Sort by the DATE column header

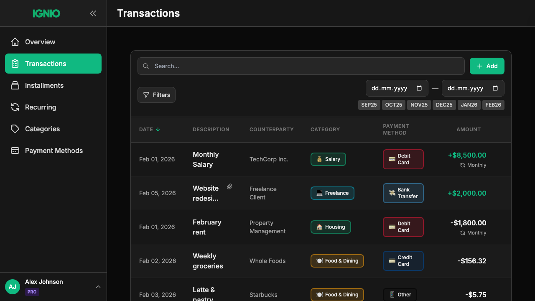150,130
